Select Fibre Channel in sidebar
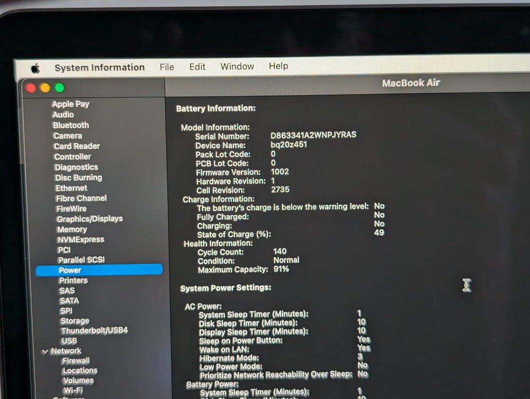The image size is (530, 399). click(x=82, y=198)
